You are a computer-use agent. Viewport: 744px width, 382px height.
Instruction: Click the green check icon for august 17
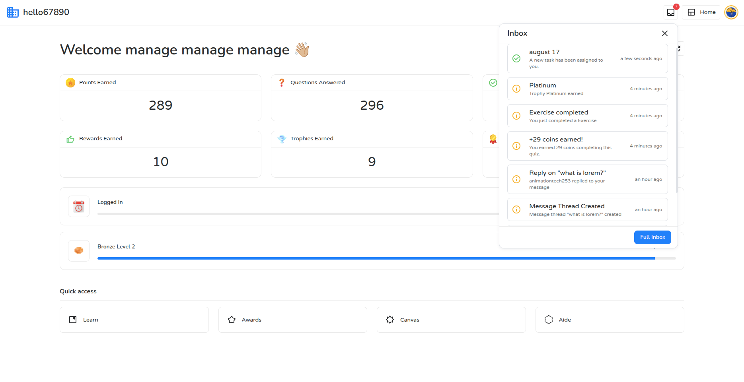pyautogui.click(x=516, y=58)
